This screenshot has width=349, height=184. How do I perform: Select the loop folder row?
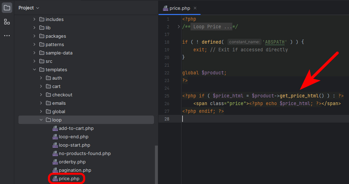pyautogui.click(x=86, y=120)
